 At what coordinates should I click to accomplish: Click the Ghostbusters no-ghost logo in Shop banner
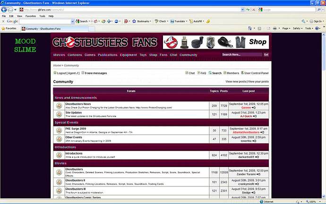click(171, 42)
